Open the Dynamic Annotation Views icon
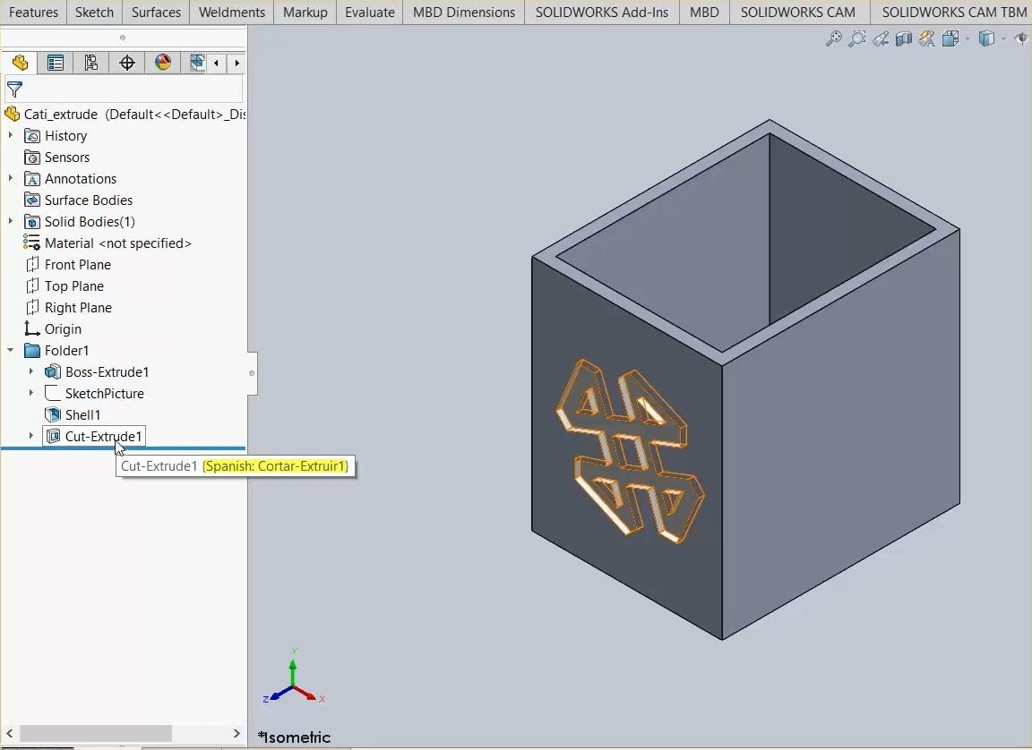 (926, 38)
